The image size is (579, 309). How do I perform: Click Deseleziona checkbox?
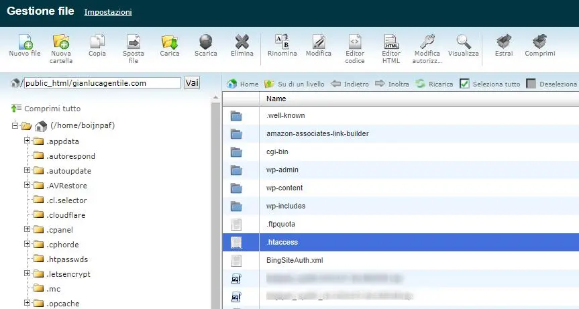(x=531, y=84)
